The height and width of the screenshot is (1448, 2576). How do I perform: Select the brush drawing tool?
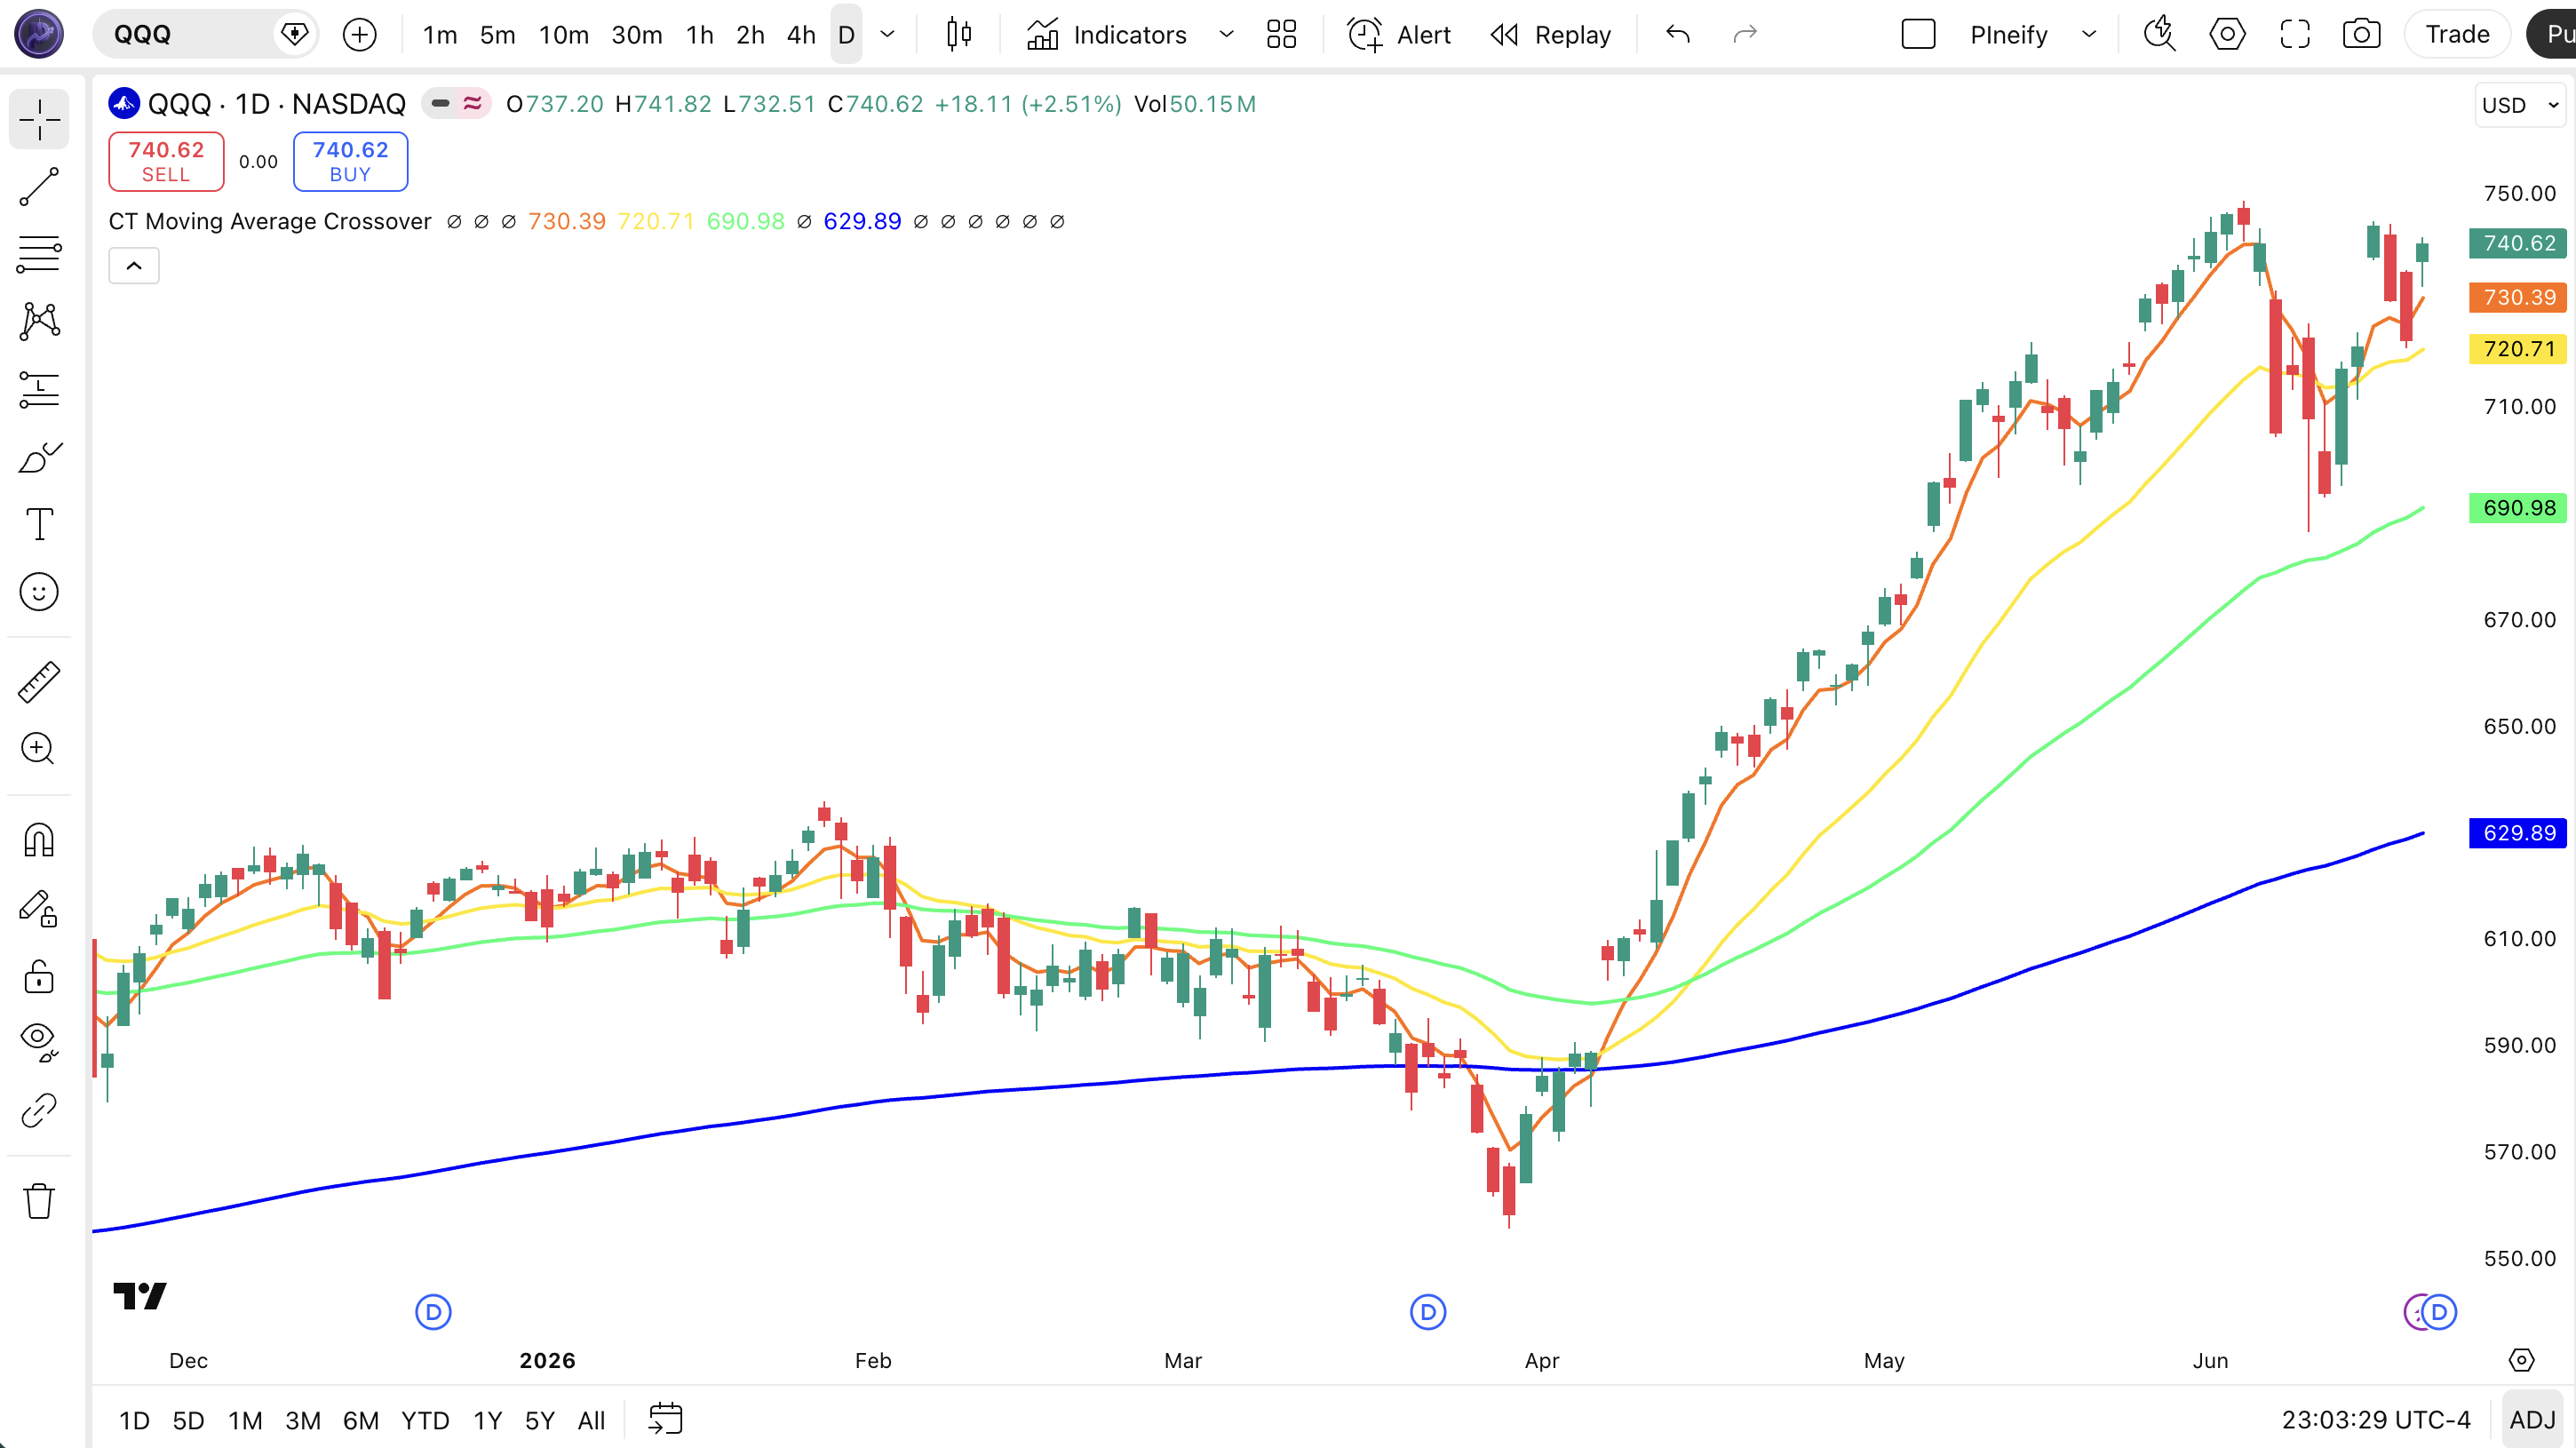coord(39,457)
